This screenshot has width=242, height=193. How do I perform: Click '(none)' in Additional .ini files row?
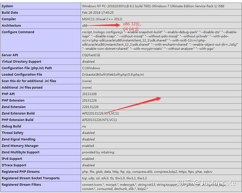(x=87, y=88)
